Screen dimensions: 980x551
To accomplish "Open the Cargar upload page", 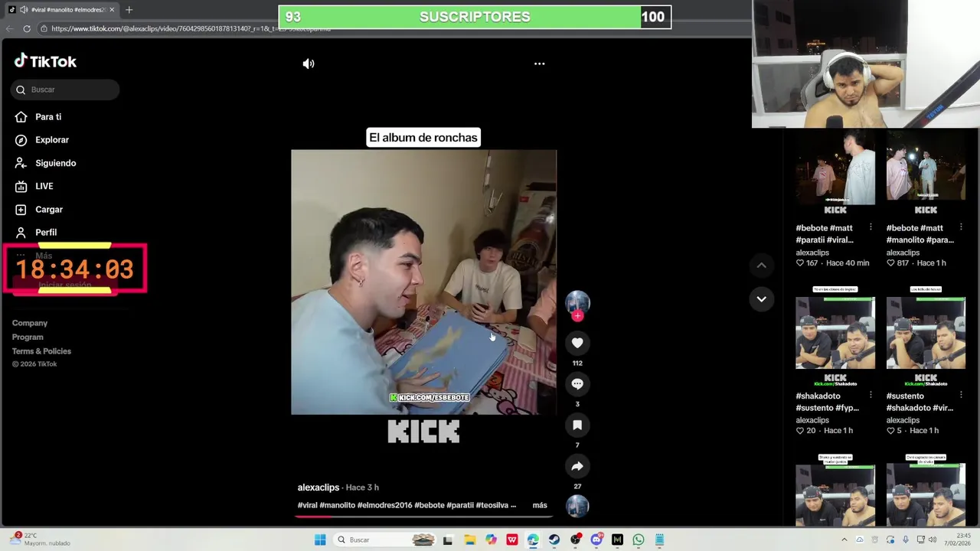I will click(39, 210).
